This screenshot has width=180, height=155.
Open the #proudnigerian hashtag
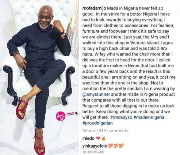pos(98,123)
